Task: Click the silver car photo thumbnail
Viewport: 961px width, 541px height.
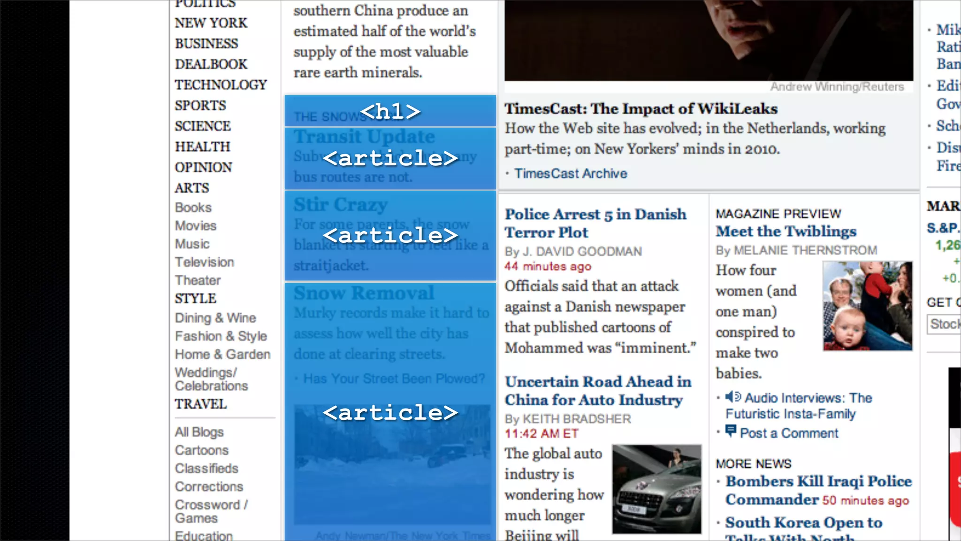Action: (657, 489)
